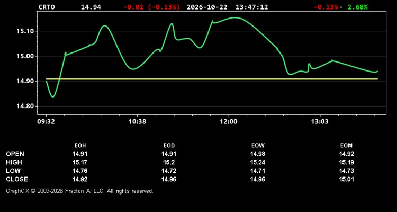Click the EOD column header
This screenshot has height=212, width=397.
pos(169,146)
